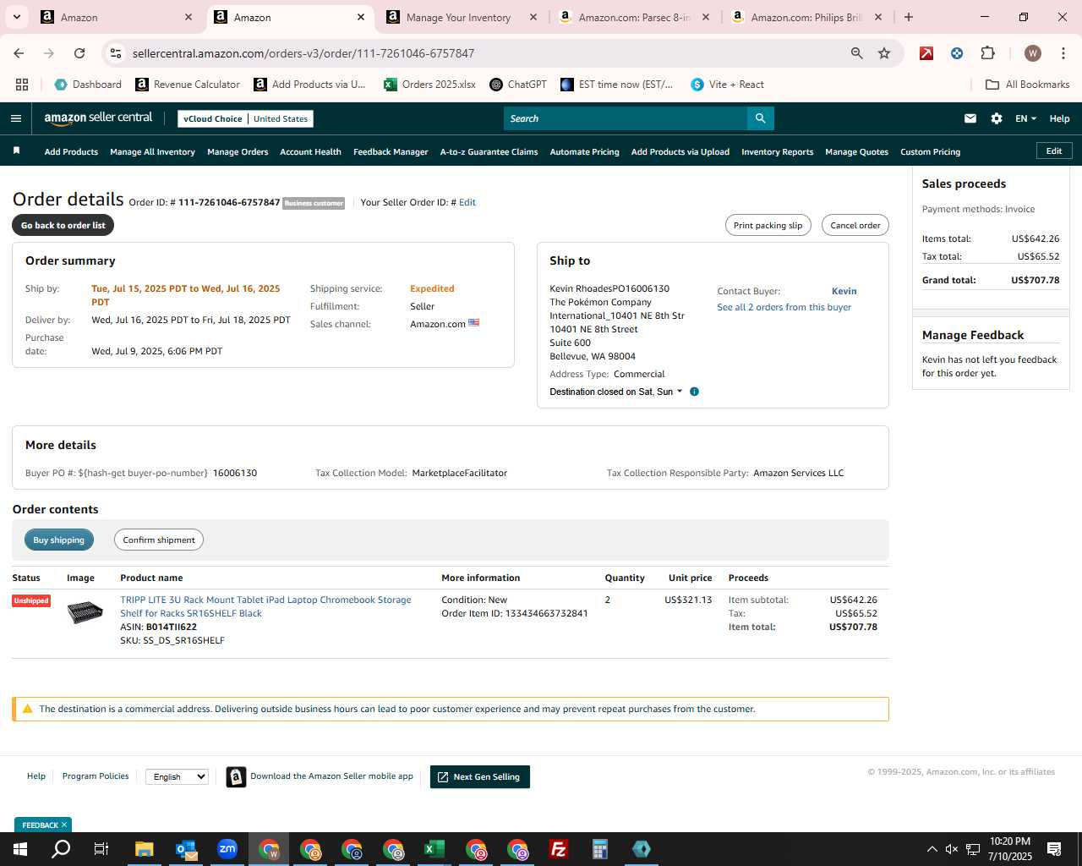Click Print packing slip button
This screenshot has height=866, width=1082.
pyautogui.click(x=768, y=225)
